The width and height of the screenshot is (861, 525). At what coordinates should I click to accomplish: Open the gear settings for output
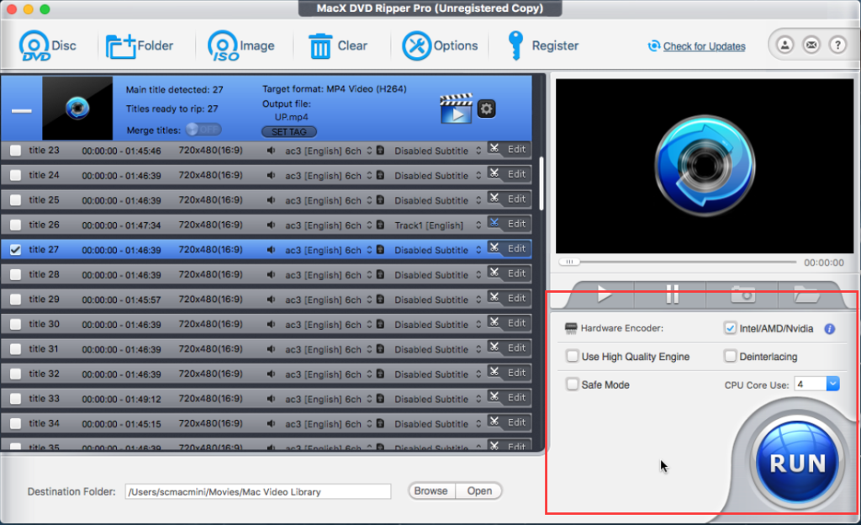click(x=487, y=109)
